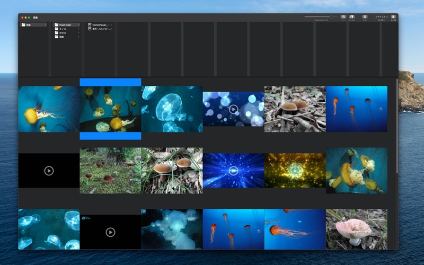
Task: Select the pink mushroom thumbnail
Action: (x=357, y=229)
